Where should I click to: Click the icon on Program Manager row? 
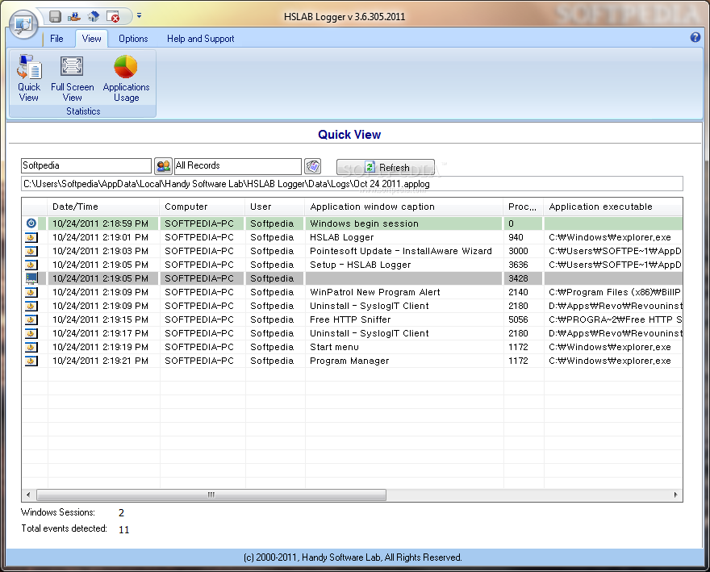coord(31,361)
